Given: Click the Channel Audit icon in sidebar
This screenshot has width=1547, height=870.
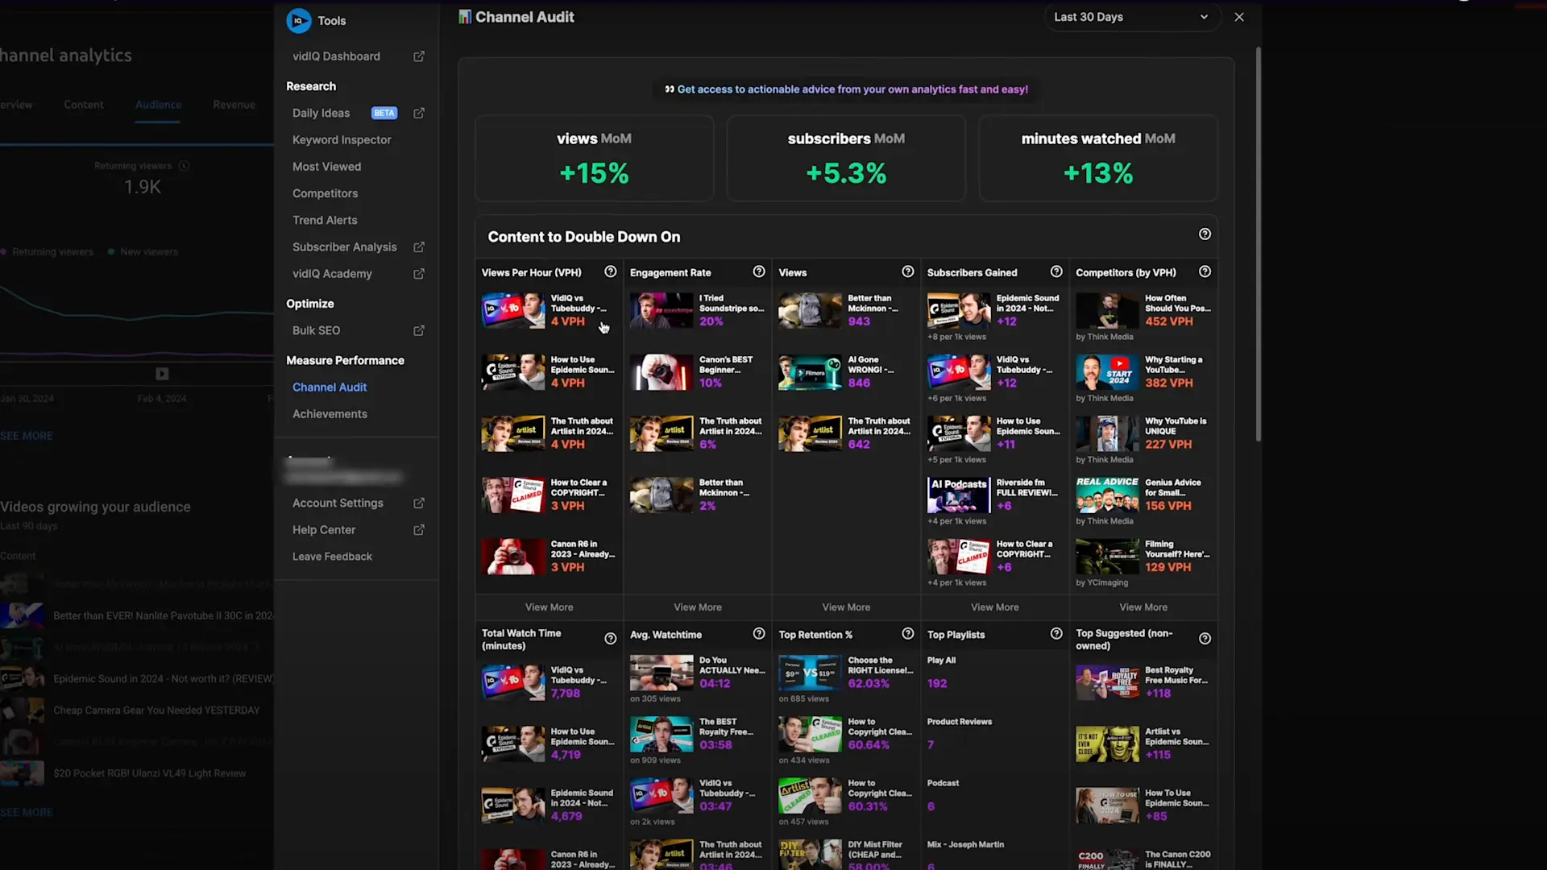Looking at the screenshot, I should point(330,386).
